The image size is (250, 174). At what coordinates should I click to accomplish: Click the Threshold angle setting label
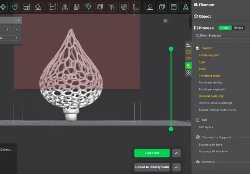pos(209,76)
